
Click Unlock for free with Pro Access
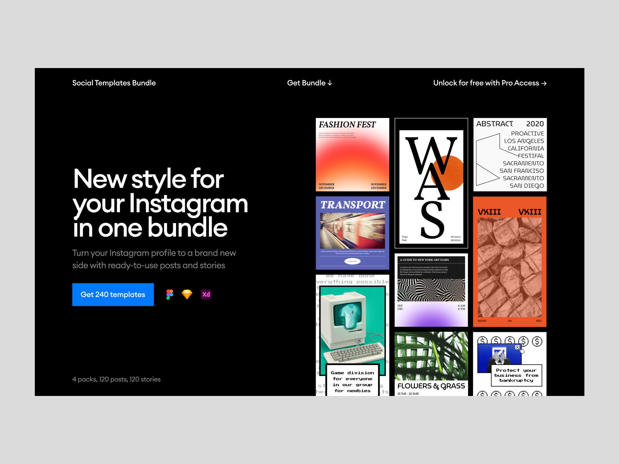pos(490,83)
